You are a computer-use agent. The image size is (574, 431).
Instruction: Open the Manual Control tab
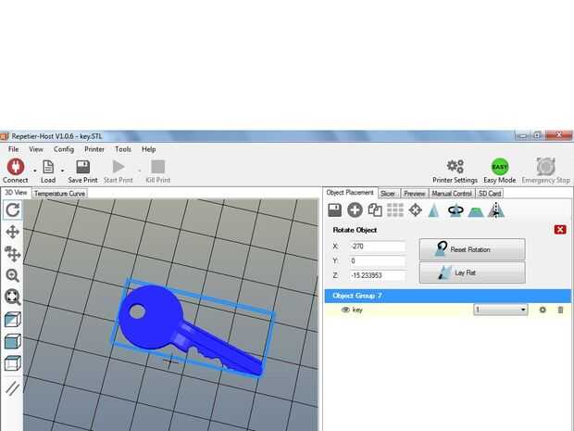[x=452, y=194]
